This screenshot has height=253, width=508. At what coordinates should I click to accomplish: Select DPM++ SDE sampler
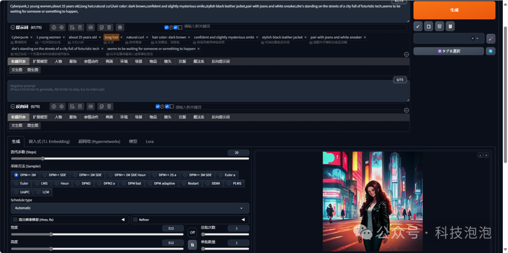pyautogui.click(x=54, y=175)
